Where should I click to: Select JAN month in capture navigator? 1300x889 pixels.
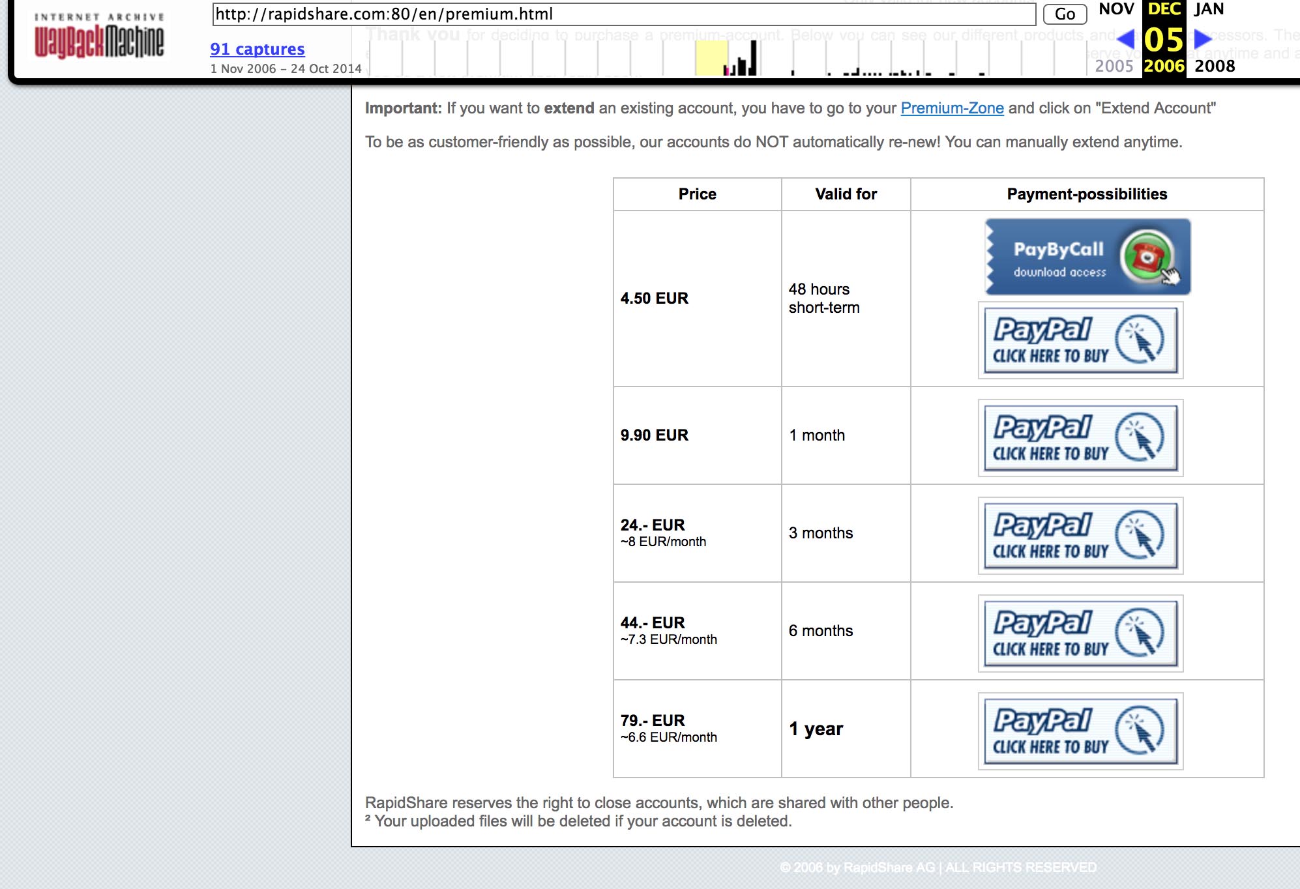[1209, 9]
